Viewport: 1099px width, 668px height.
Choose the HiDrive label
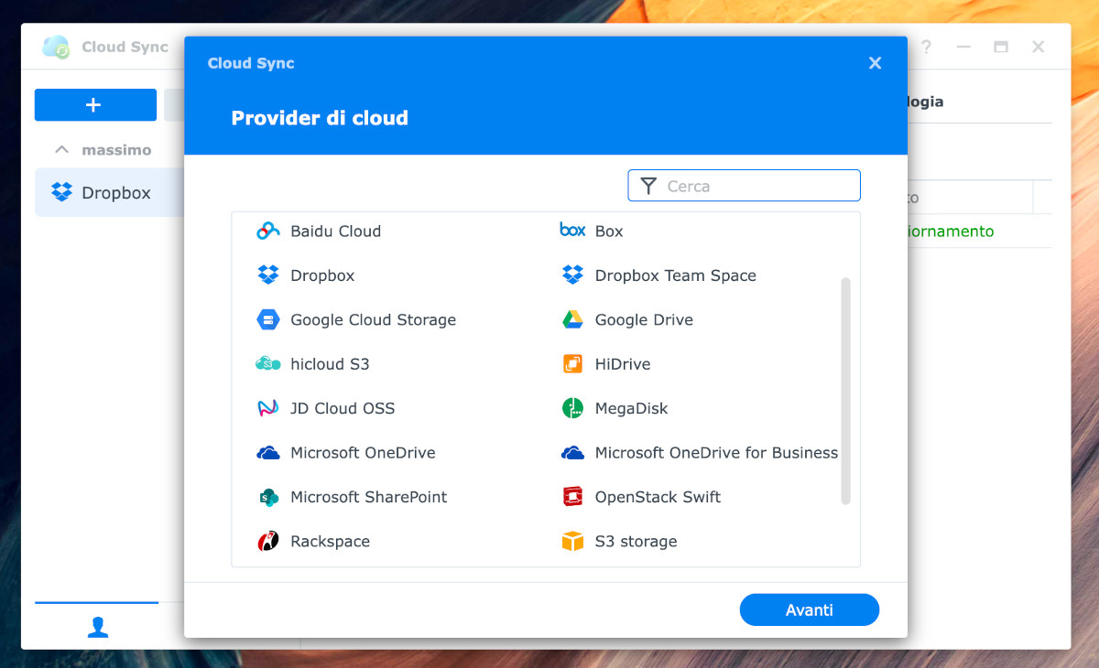click(x=623, y=364)
